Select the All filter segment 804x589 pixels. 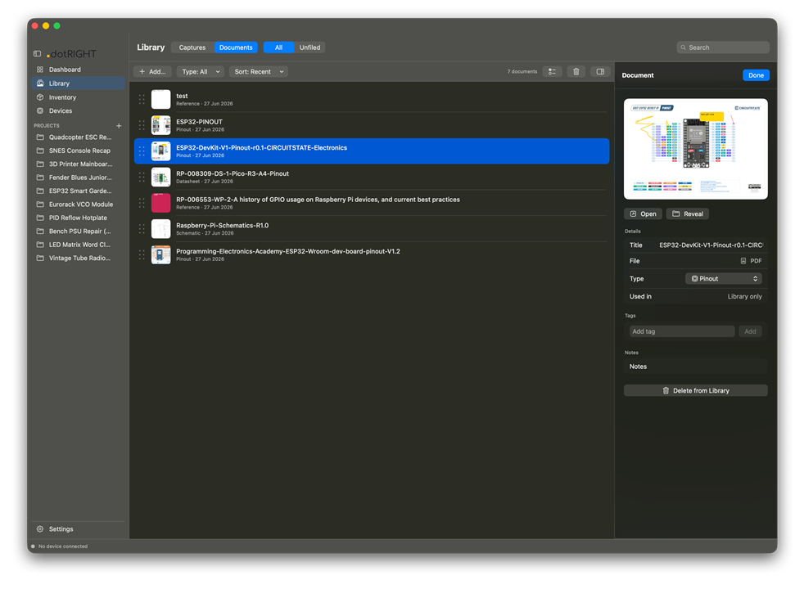click(x=278, y=47)
